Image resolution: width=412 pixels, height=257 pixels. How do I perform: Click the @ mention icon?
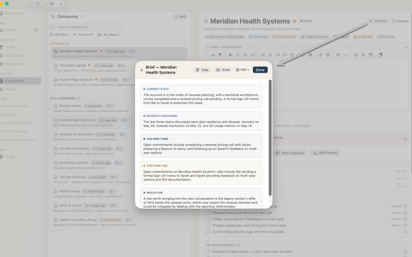pyautogui.click(x=328, y=55)
